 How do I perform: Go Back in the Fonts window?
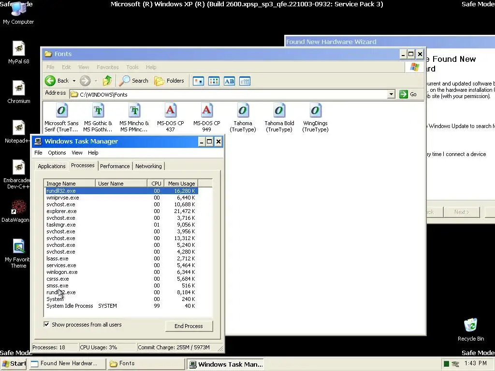click(57, 81)
